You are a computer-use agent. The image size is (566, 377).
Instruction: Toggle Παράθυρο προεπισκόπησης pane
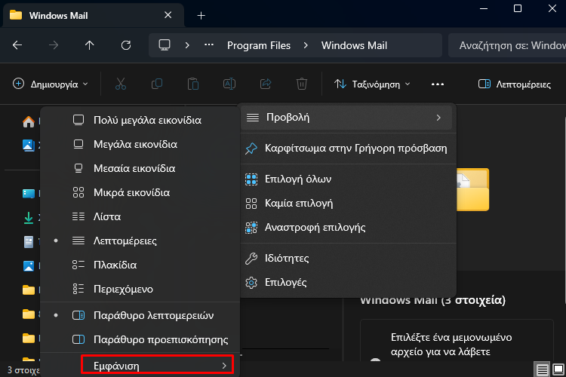pos(140,339)
